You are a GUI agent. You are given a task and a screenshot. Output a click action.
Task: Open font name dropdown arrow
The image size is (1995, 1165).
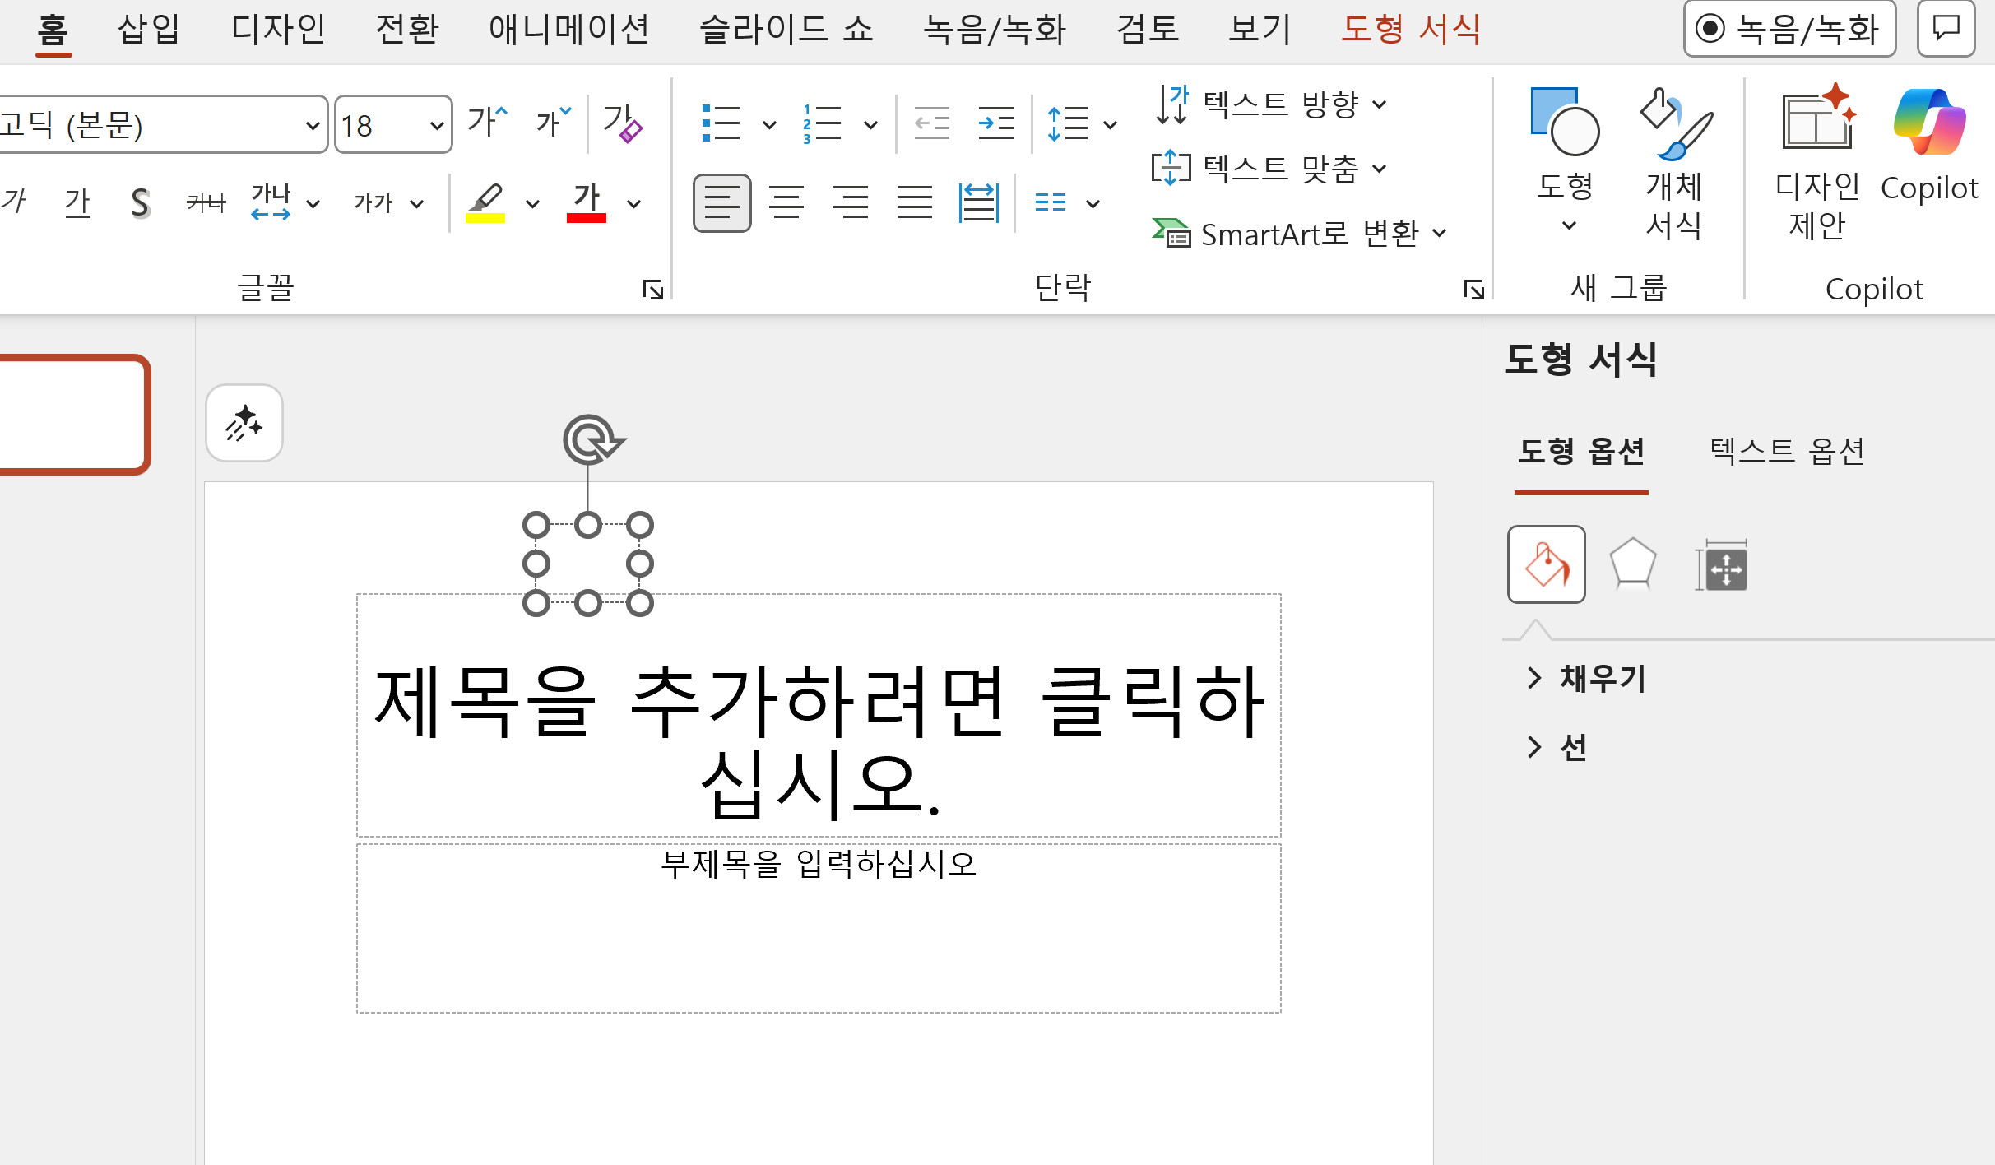click(x=313, y=125)
